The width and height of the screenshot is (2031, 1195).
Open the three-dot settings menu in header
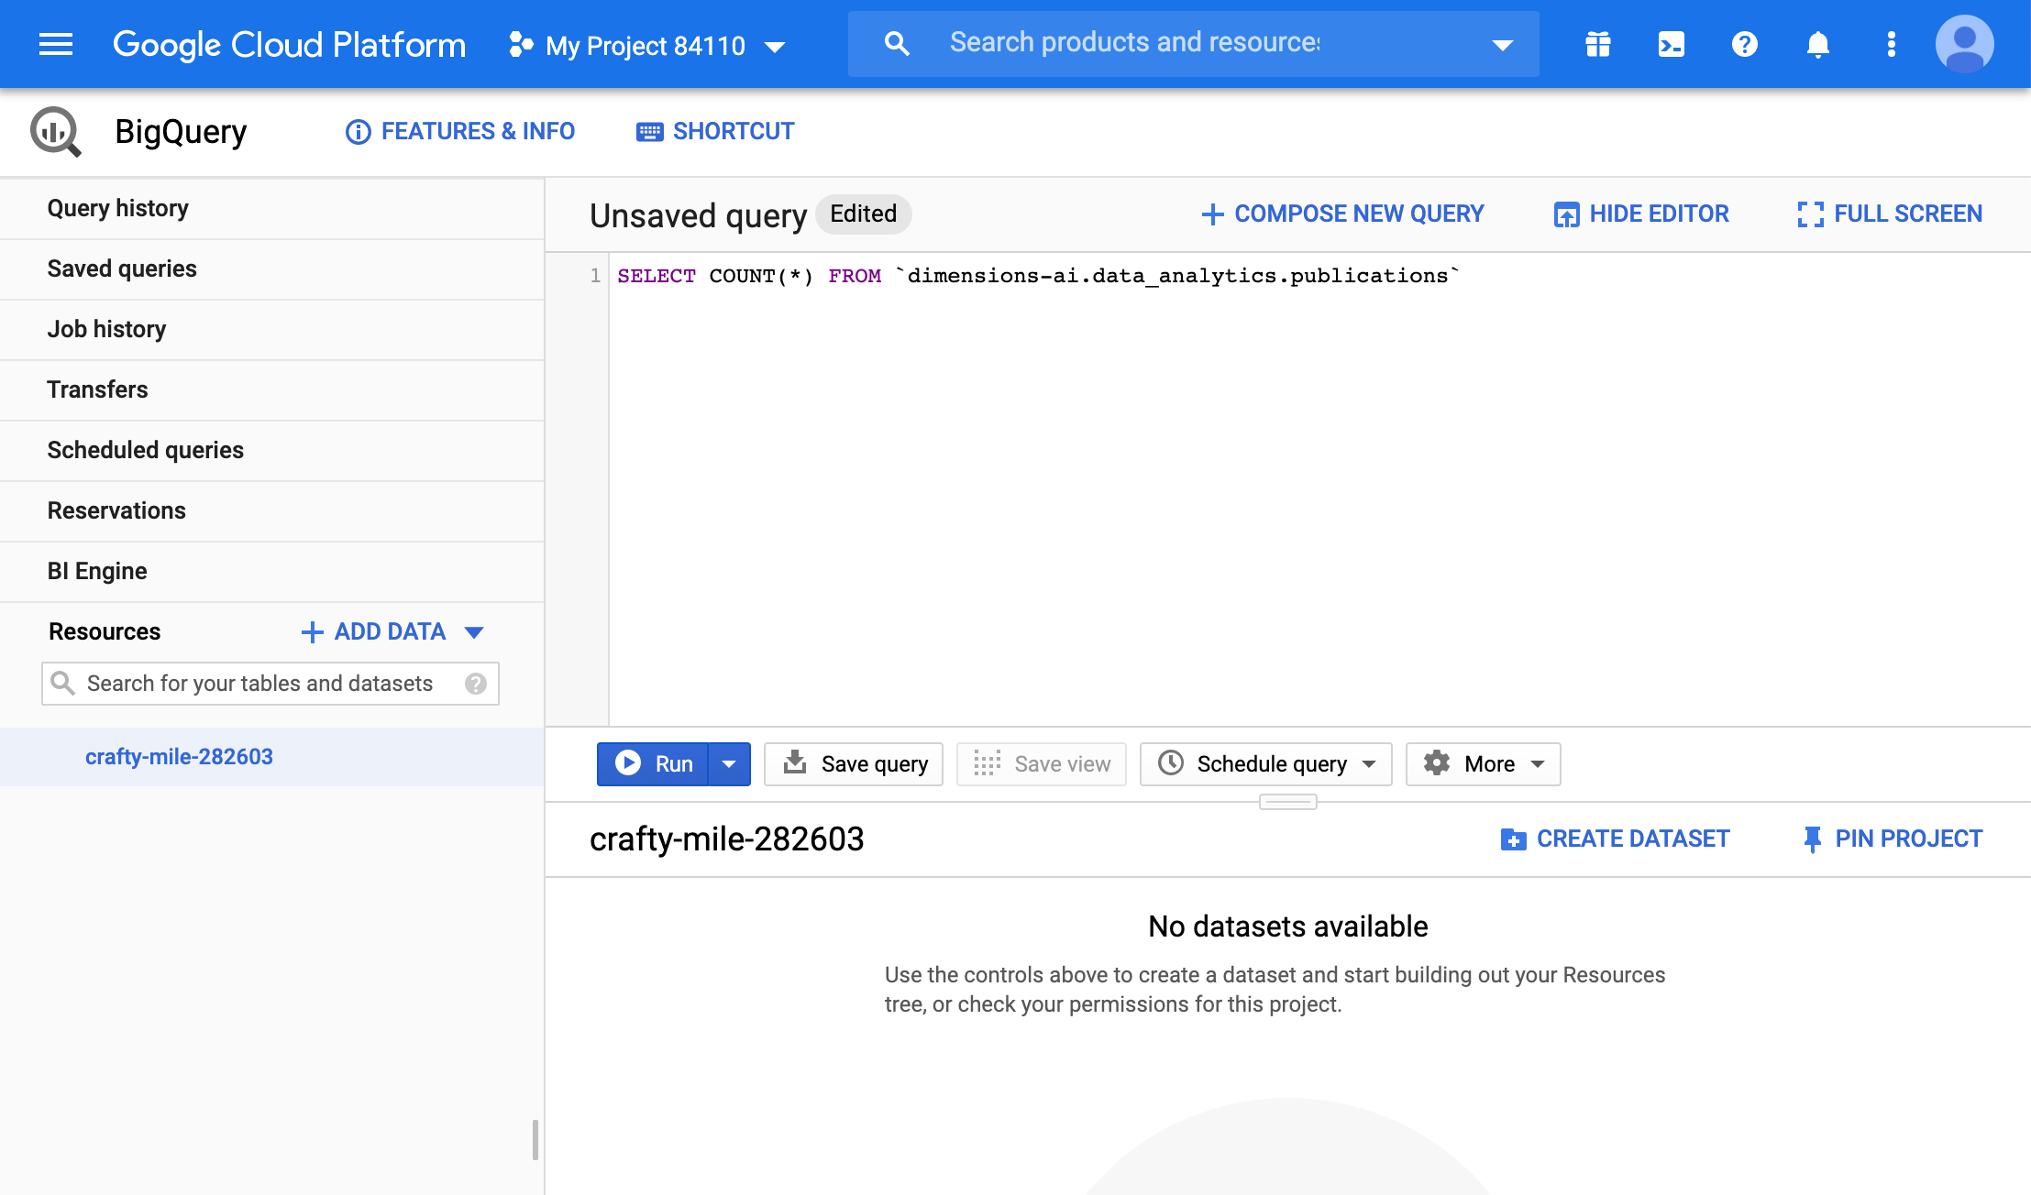1891,44
